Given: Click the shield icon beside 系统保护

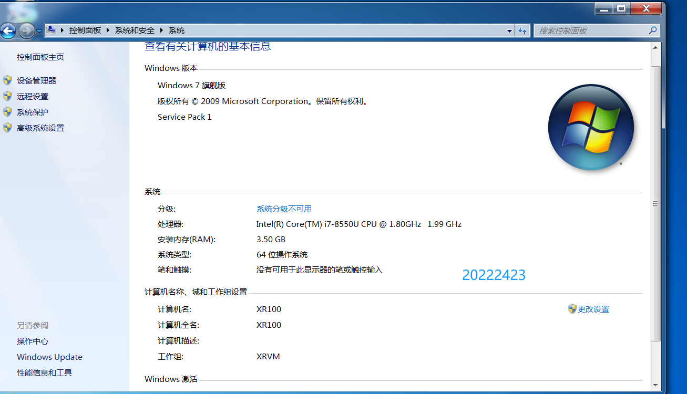Looking at the screenshot, I should 7,112.
